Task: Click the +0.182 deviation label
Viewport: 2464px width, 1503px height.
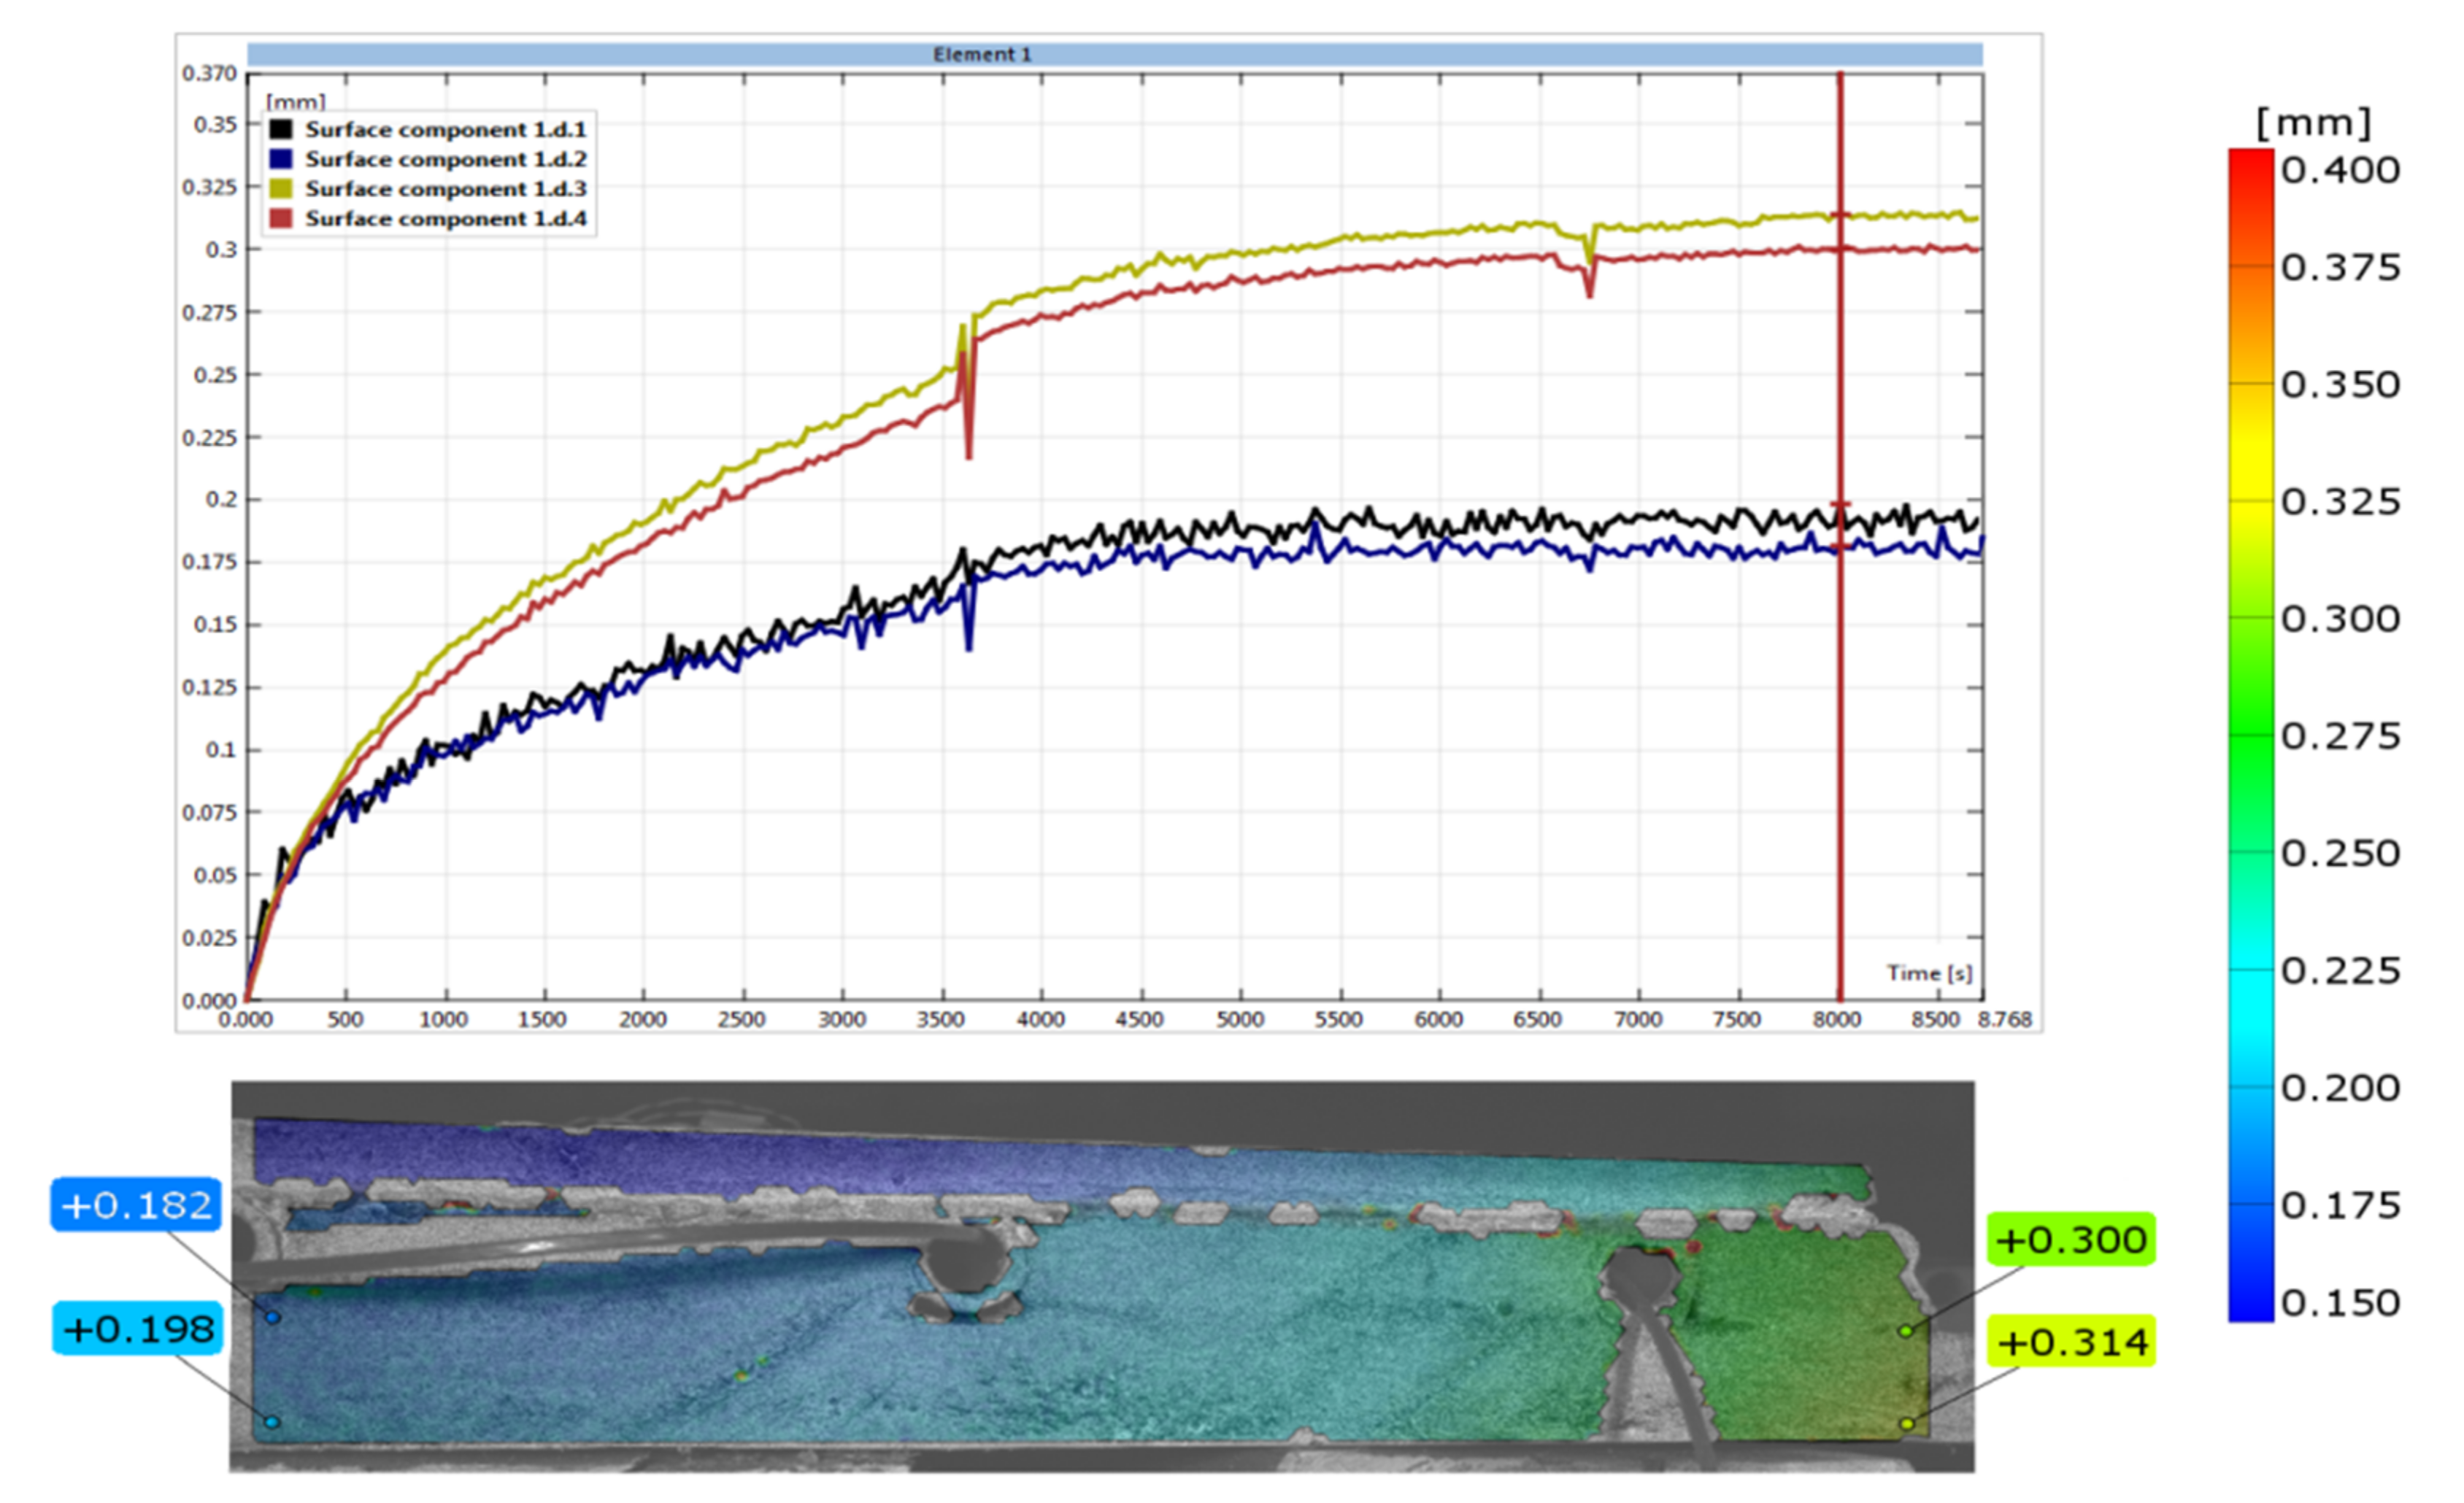Action: (x=137, y=1204)
